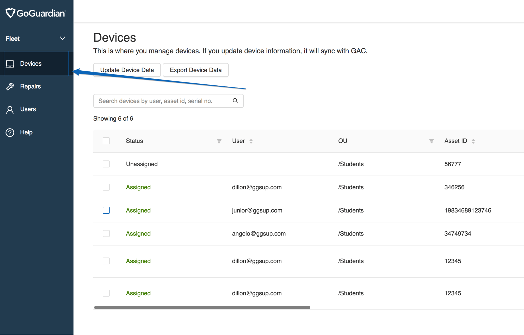Open the Status column filter icon
The width and height of the screenshot is (524, 335).
coord(219,141)
